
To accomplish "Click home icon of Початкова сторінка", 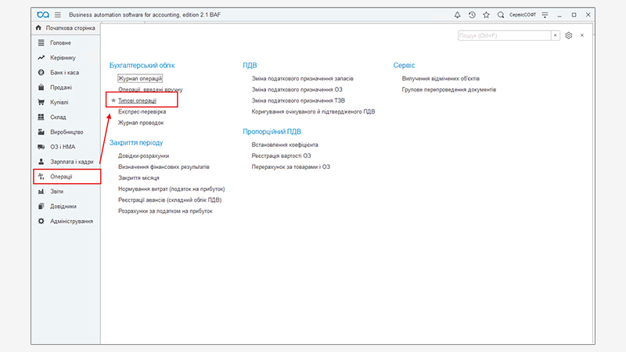I will (x=38, y=28).
